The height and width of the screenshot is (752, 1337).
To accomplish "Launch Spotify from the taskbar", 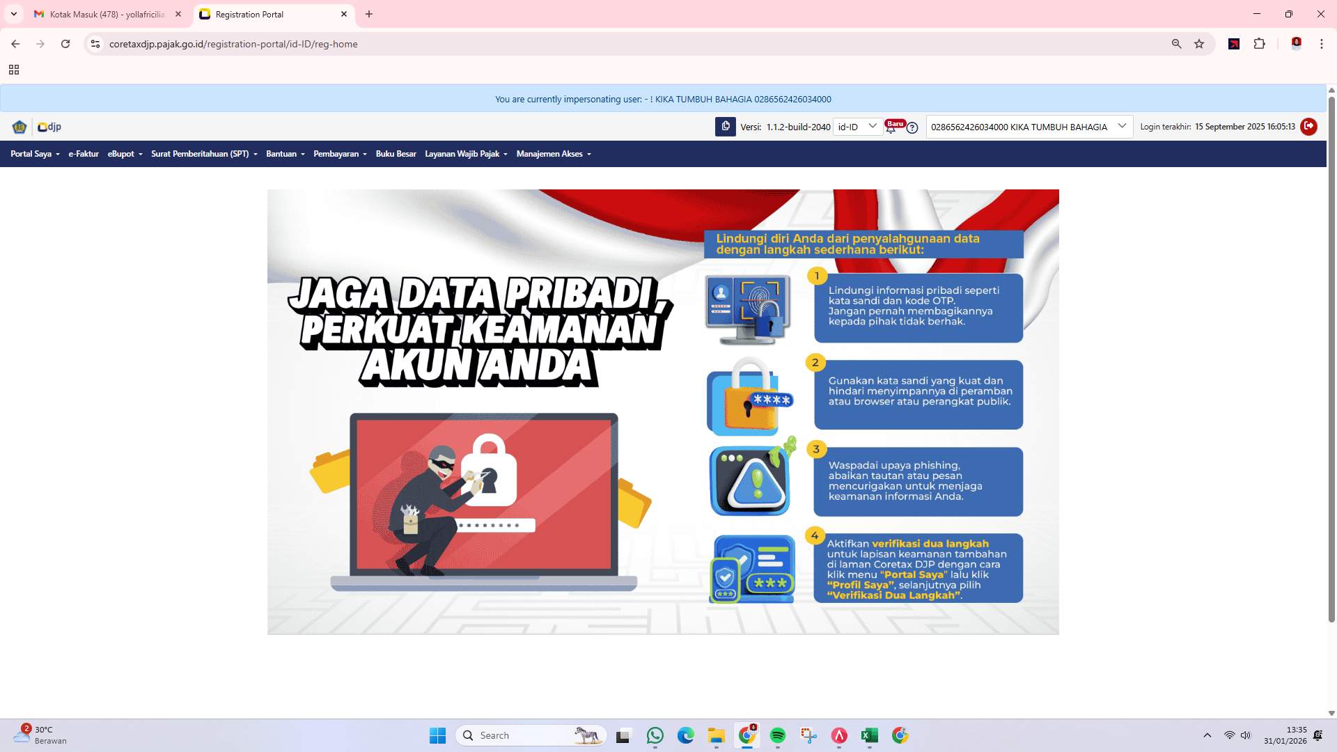I will [778, 735].
